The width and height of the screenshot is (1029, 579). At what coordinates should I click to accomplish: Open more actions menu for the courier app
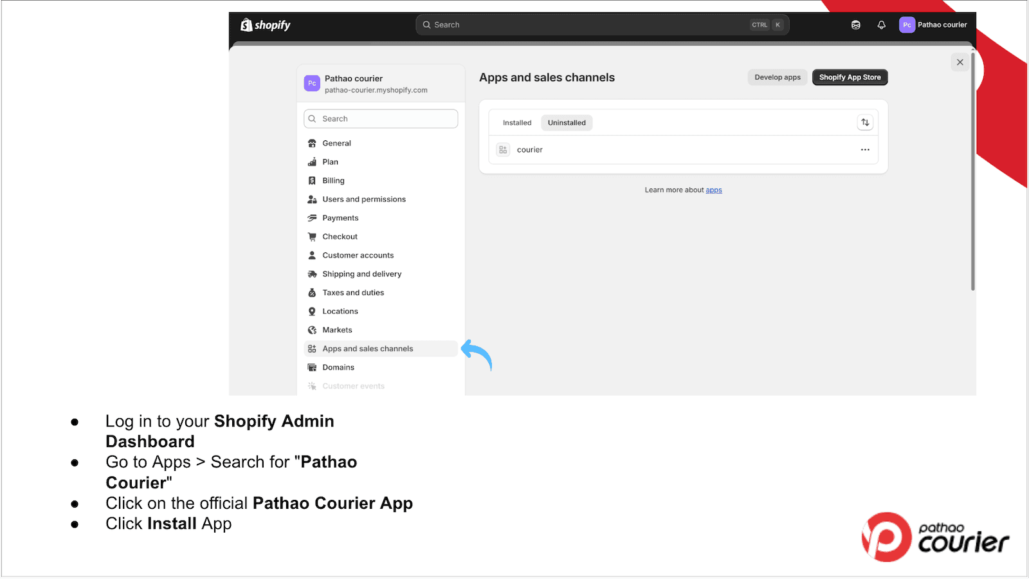(x=864, y=149)
